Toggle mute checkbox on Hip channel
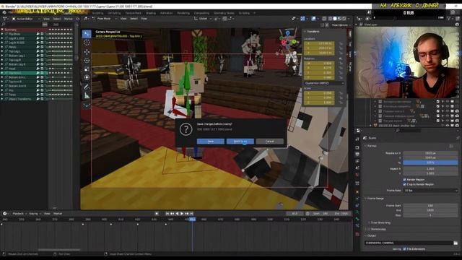The height and width of the screenshot is (260, 462). point(42,90)
